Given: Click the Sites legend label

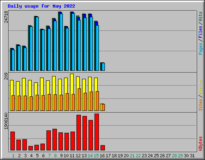Looking at the screenshot, I should click(x=200, y=105).
